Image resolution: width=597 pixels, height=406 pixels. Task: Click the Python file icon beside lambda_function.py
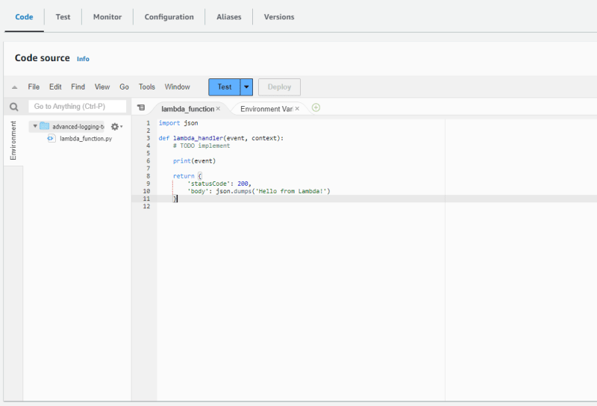(x=51, y=138)
